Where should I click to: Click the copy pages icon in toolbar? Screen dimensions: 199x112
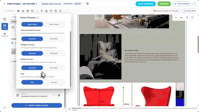pos(32,11)
